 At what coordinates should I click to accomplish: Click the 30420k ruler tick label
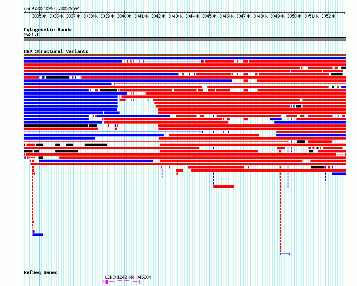[x=158, y=16]
